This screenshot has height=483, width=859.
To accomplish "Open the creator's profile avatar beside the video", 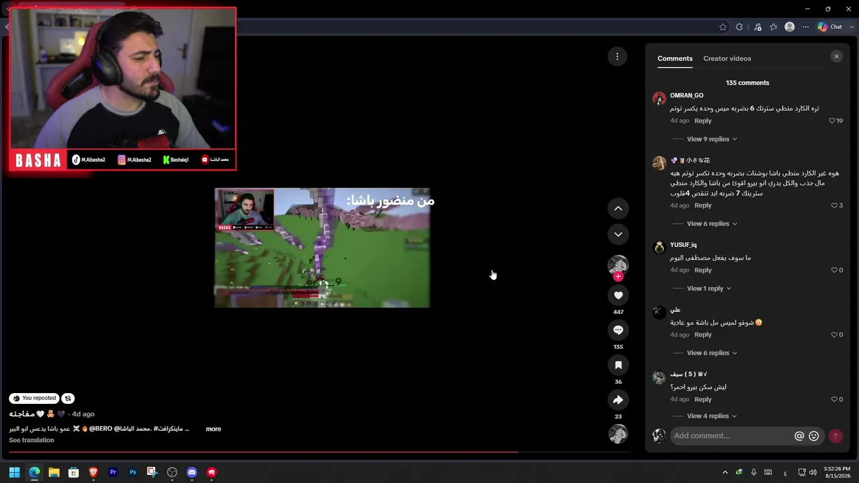I will 618,265.
